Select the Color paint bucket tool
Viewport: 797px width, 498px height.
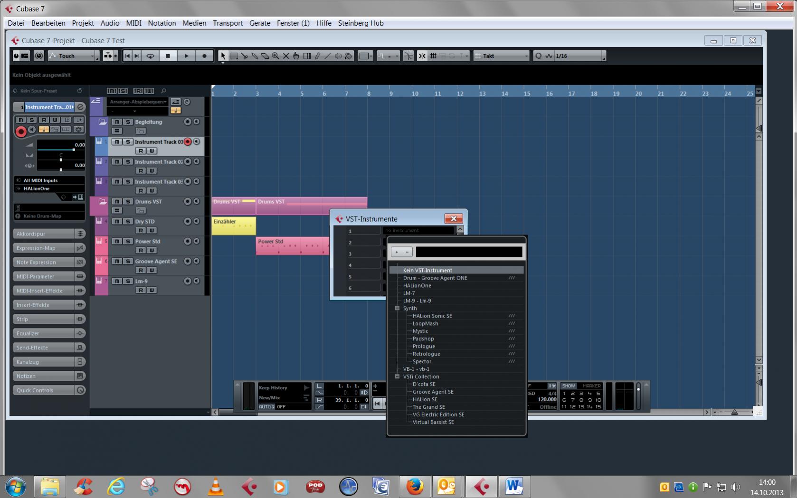[x=349, y=56]
